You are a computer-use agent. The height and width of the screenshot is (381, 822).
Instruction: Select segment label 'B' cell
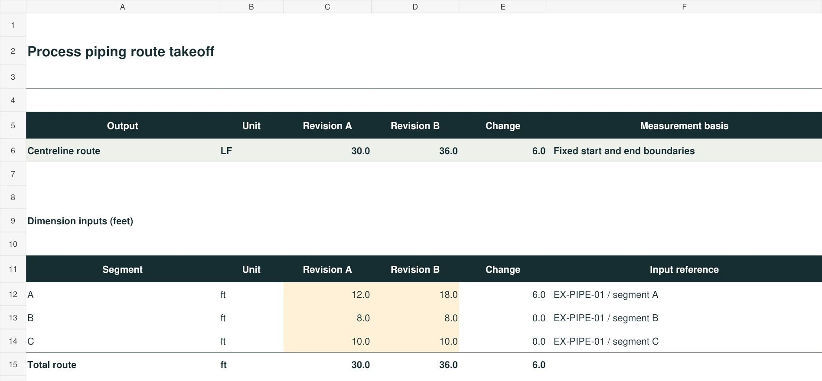pyautogui.click(x=123, y=318)
